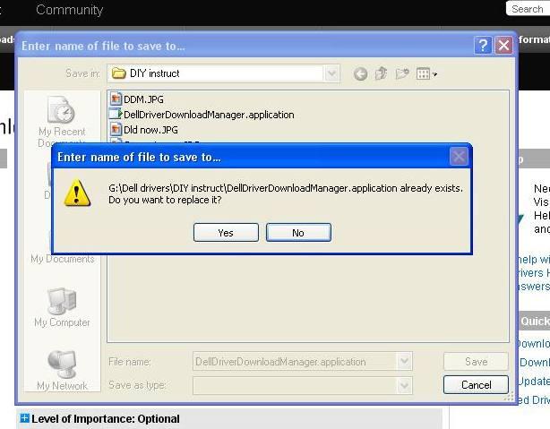The height and width of the screenshot is (429, 550).
Task: Expand the File name dropdown arrow
Action: point(404,362)
